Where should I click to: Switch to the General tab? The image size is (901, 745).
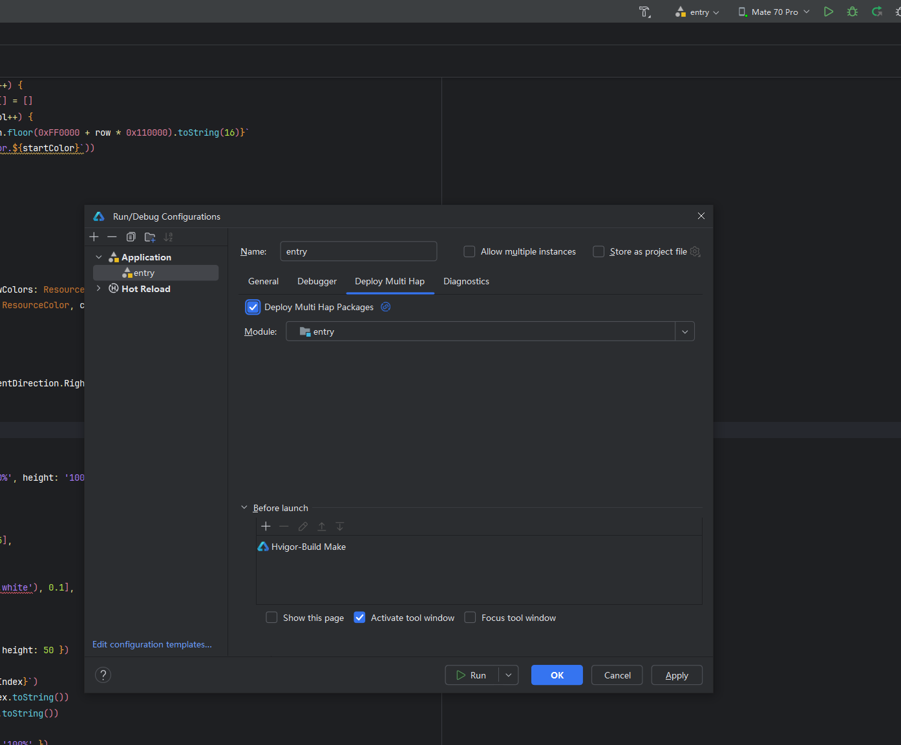point(264,281)
